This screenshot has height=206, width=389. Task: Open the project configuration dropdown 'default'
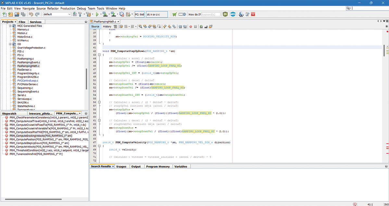point(57,14)
